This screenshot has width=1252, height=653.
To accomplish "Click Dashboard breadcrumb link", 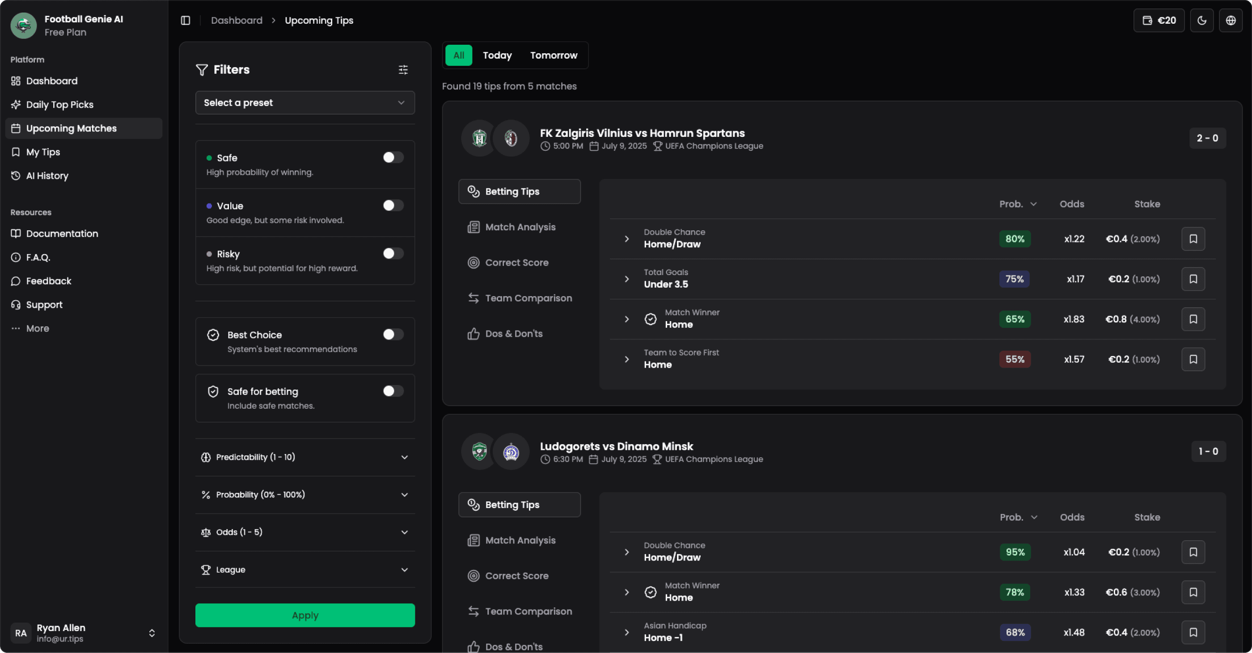I will coord(236,21).
